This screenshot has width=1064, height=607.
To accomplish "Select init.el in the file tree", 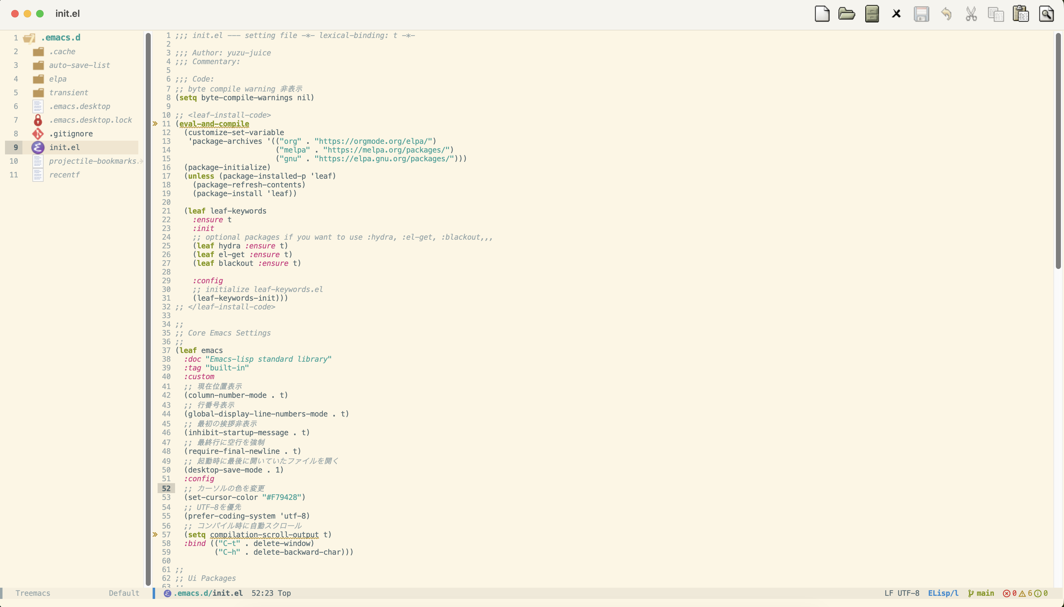I will [64, 148].
